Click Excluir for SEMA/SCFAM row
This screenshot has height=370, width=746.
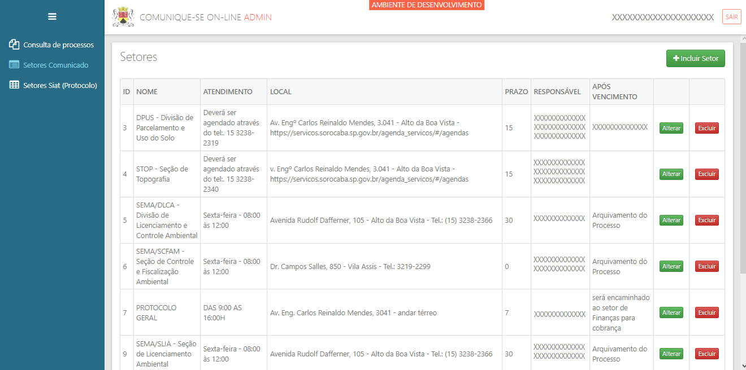[707, 266]
